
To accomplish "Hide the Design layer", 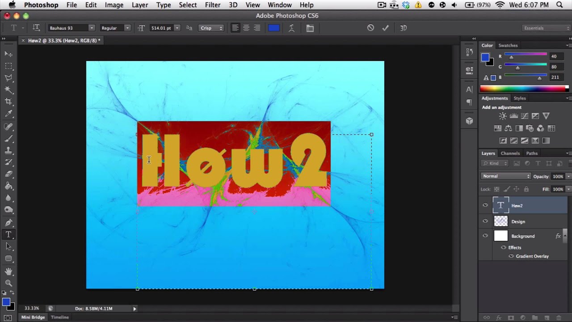I will (485, 221).
